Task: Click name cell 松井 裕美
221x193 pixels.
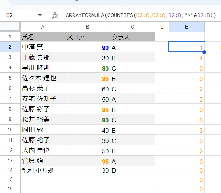Action: point(43,119)
